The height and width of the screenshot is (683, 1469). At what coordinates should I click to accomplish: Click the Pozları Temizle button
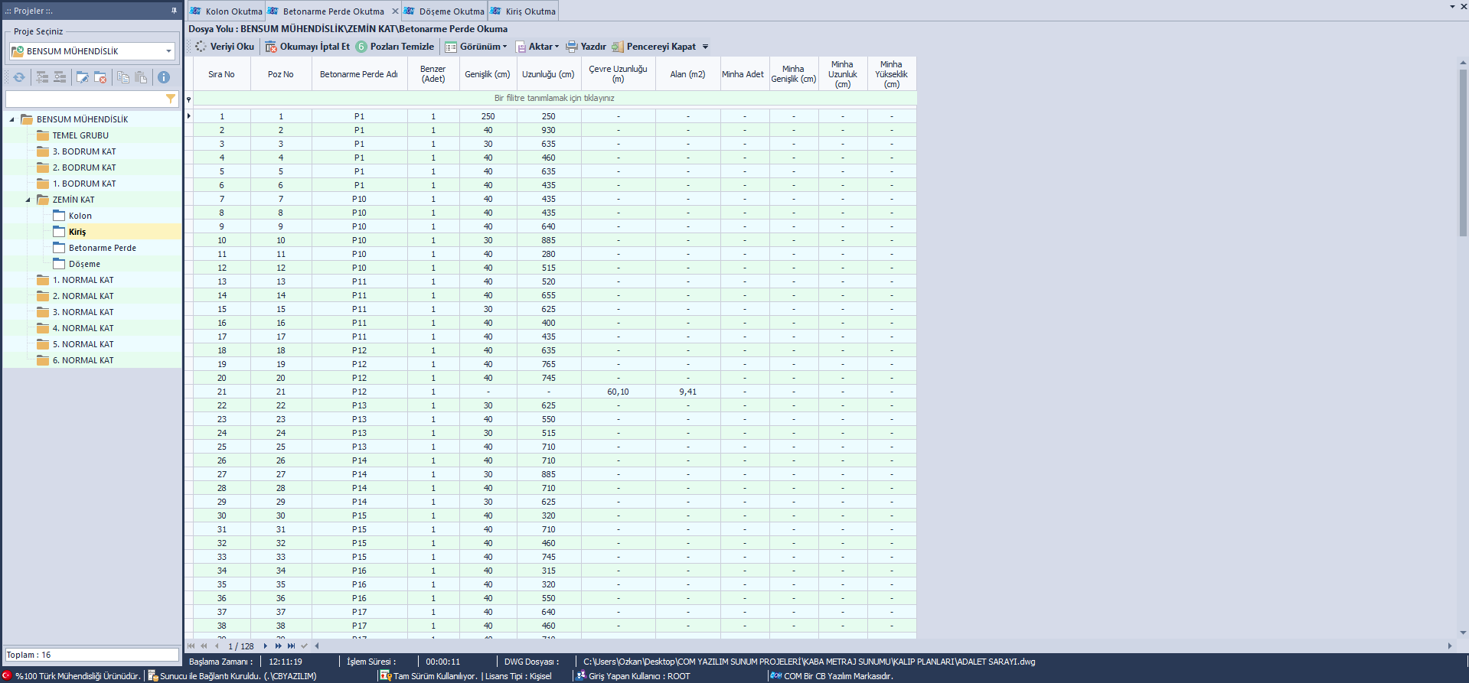point(395,47)
